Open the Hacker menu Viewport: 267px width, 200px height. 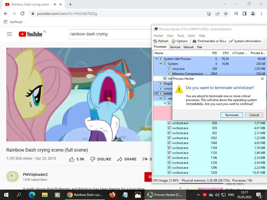(158, 35)
